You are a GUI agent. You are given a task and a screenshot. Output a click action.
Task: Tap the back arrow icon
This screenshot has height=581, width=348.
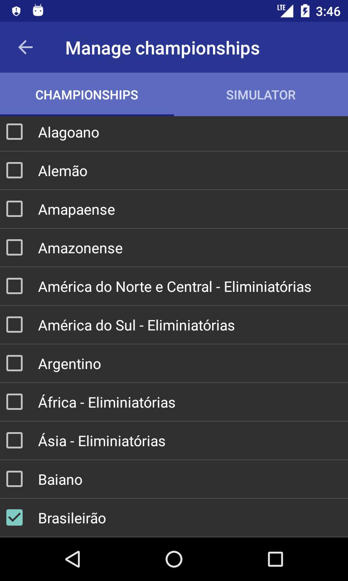click(x=25, y=47)
